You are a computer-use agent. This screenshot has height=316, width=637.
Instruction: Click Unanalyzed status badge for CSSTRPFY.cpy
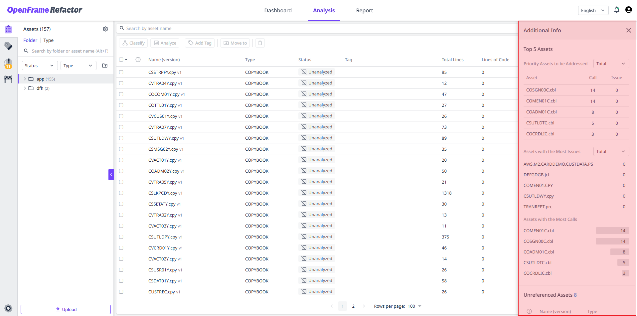[x=317, y=72]
